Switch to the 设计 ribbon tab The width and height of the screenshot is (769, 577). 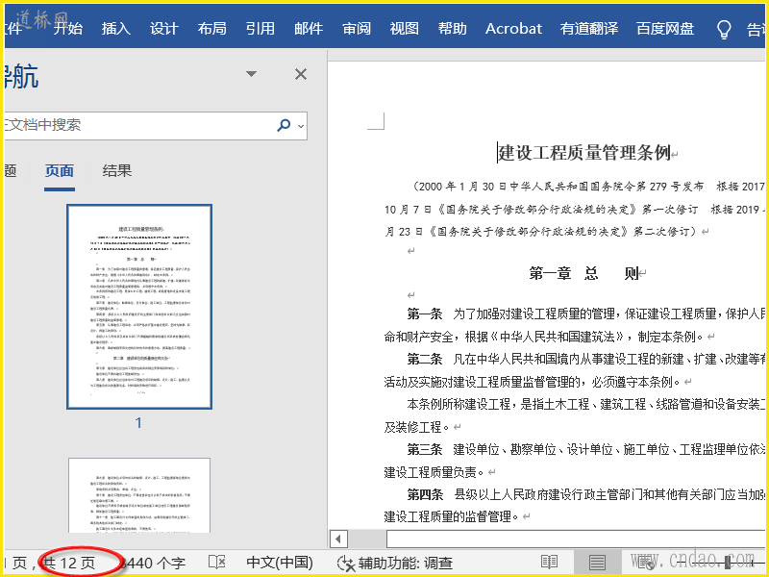[x=163, y=29]
